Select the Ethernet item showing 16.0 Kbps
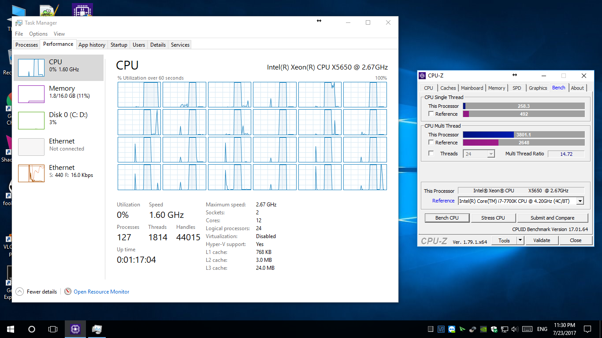The width and height of the screenshot is (602, 338). pos(59,173)
